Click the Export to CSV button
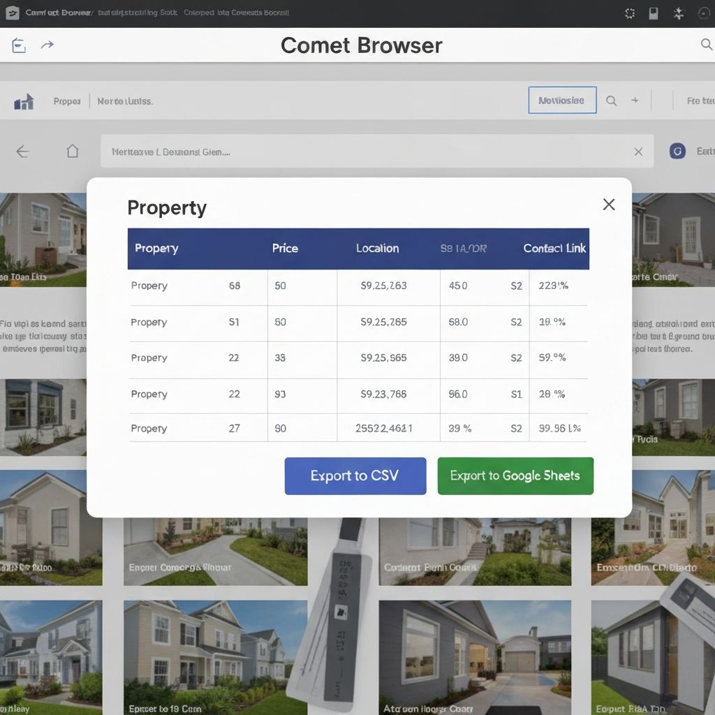The height and width of the screenshot is (715, 715). click(355, 476)
